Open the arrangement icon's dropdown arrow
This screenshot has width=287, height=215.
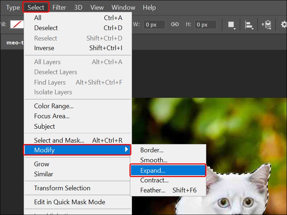click(x=270, y=29)
